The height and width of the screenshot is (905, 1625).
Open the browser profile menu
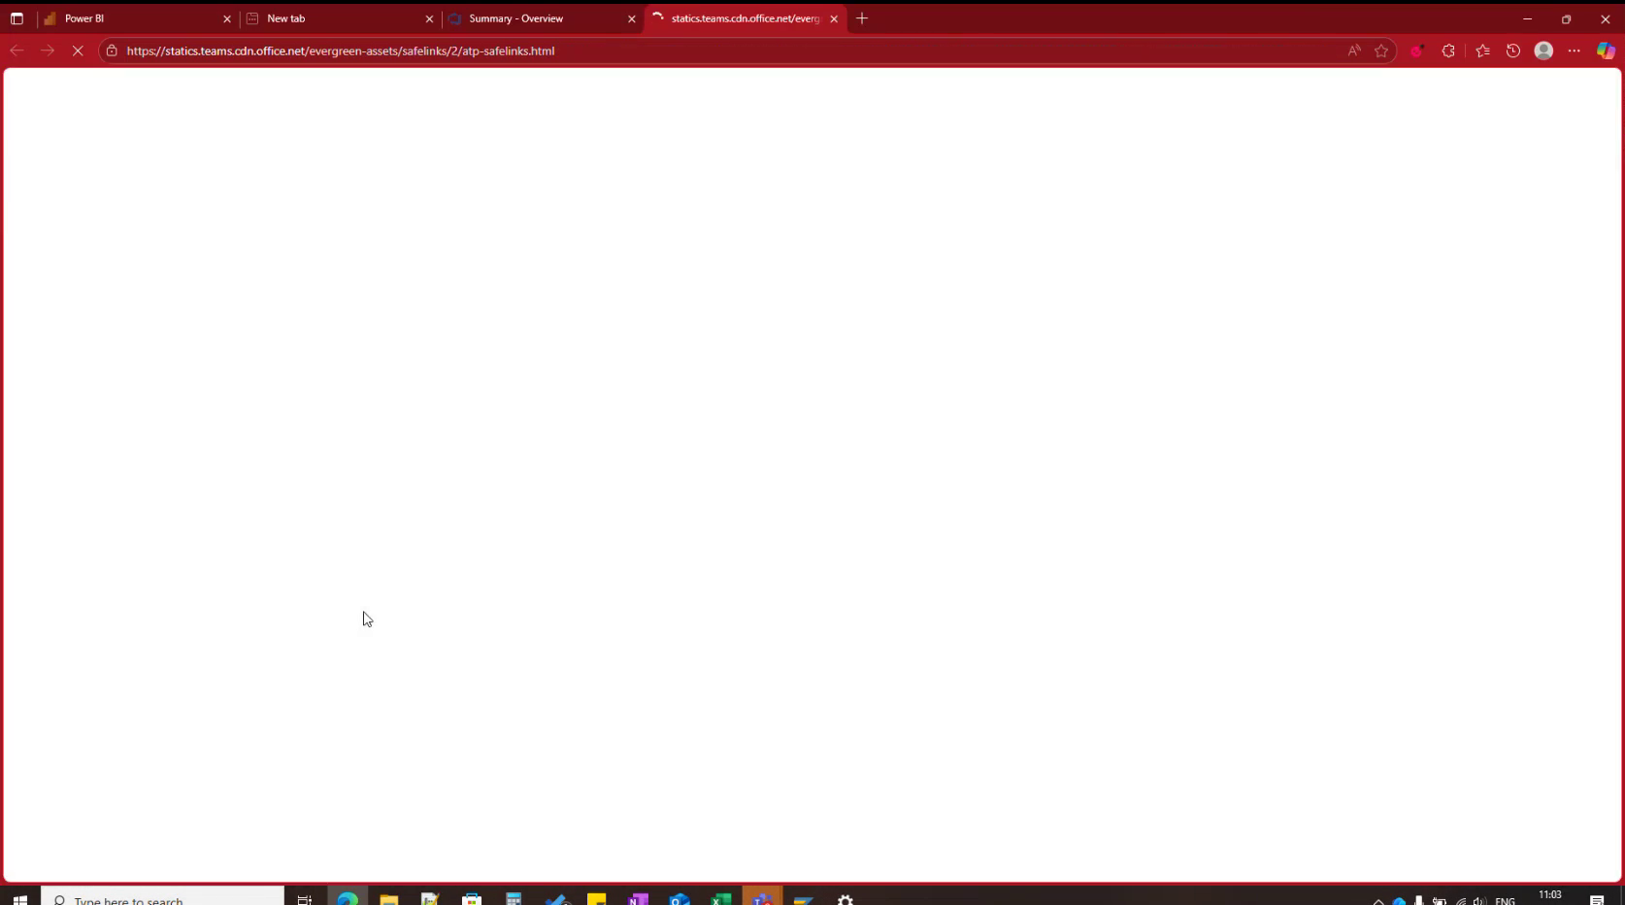(1543, 50)
